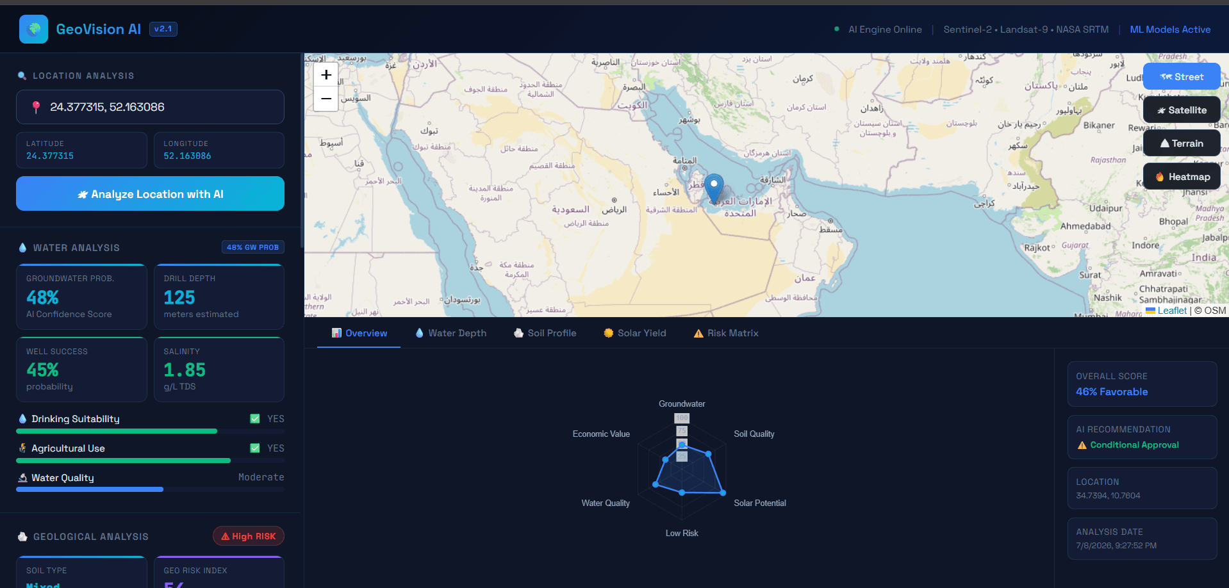This screenshot has height=588, width=1229.
Task: Enable the Heatmap map layer
Action: (1182, 177)
